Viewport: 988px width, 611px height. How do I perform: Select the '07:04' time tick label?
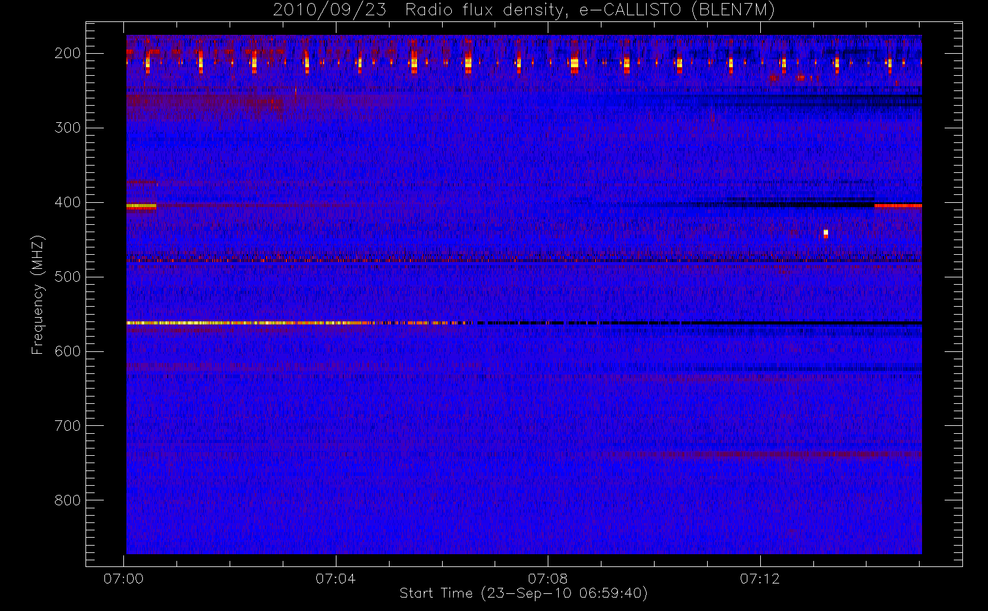click(335, 579)
